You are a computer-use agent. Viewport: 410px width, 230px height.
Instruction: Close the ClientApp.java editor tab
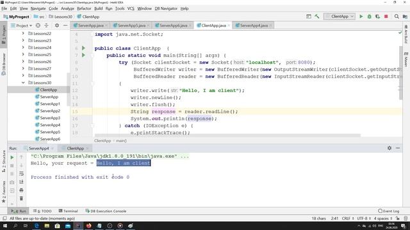coord(229,26)
